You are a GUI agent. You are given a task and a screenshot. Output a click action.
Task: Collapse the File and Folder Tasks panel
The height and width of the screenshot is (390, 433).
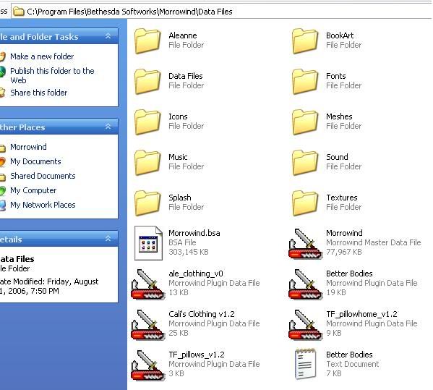[108, 36]
